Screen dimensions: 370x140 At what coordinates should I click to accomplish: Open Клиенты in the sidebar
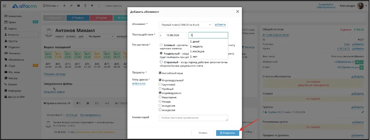(x=21, y=35)
